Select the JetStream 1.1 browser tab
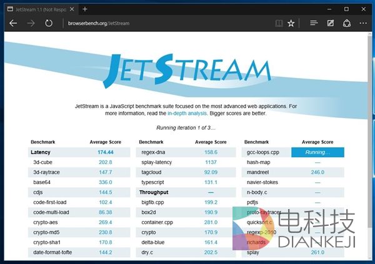The height and width of the screenshot is (264, 375). 37,9
